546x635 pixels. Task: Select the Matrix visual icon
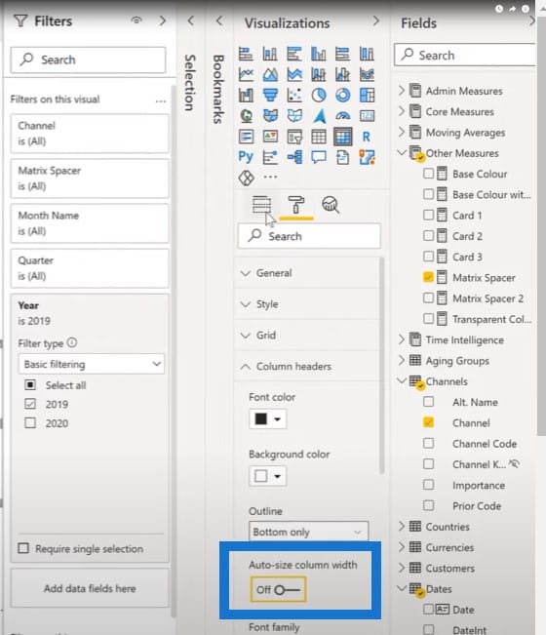pyautogui.click(x=343, y=137)
